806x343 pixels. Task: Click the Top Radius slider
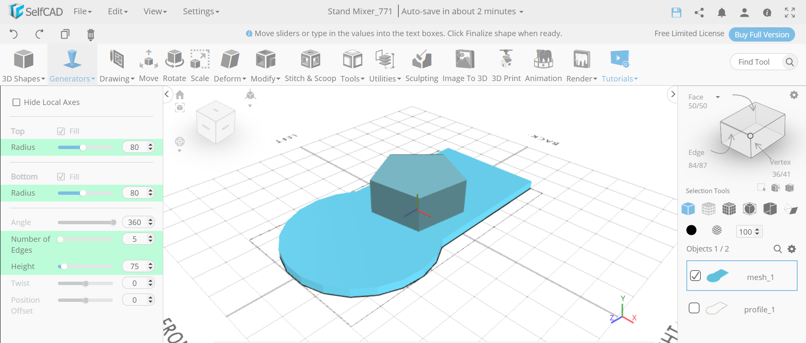click(85, 147)
